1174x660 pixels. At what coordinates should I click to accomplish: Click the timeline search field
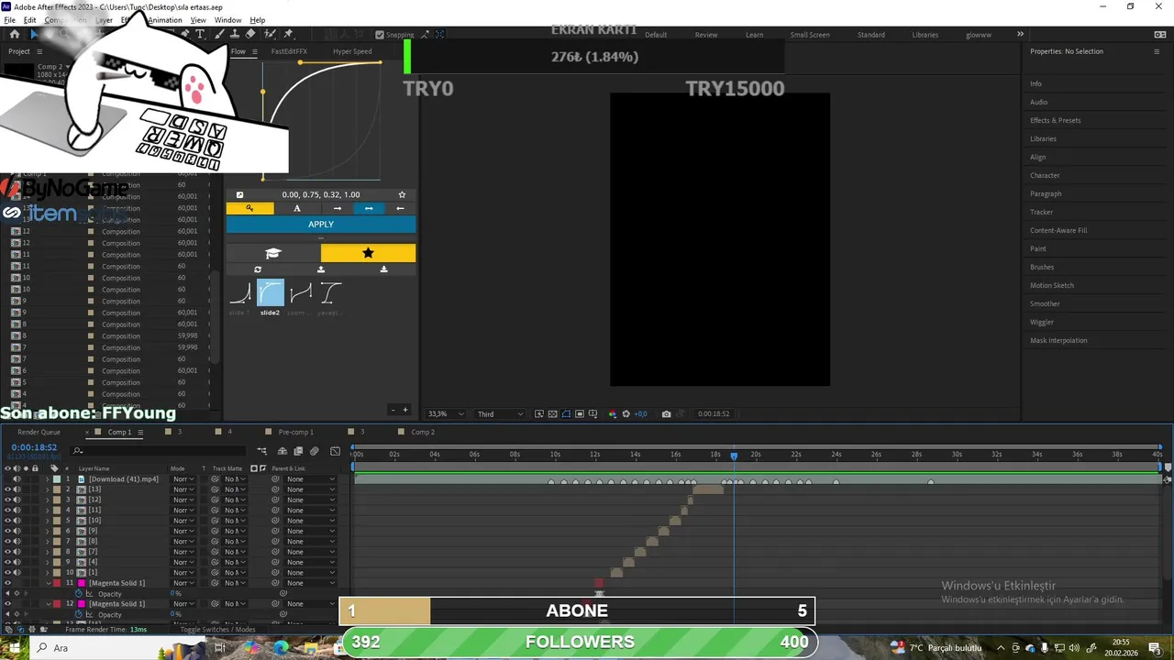coord(158,451)
